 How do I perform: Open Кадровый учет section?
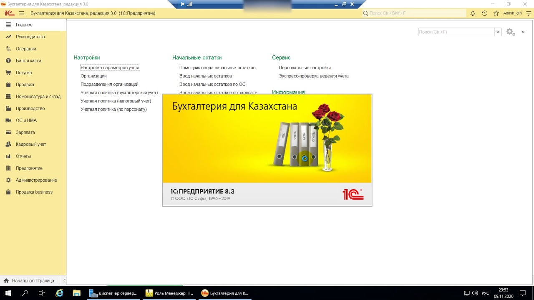[33, 144]
